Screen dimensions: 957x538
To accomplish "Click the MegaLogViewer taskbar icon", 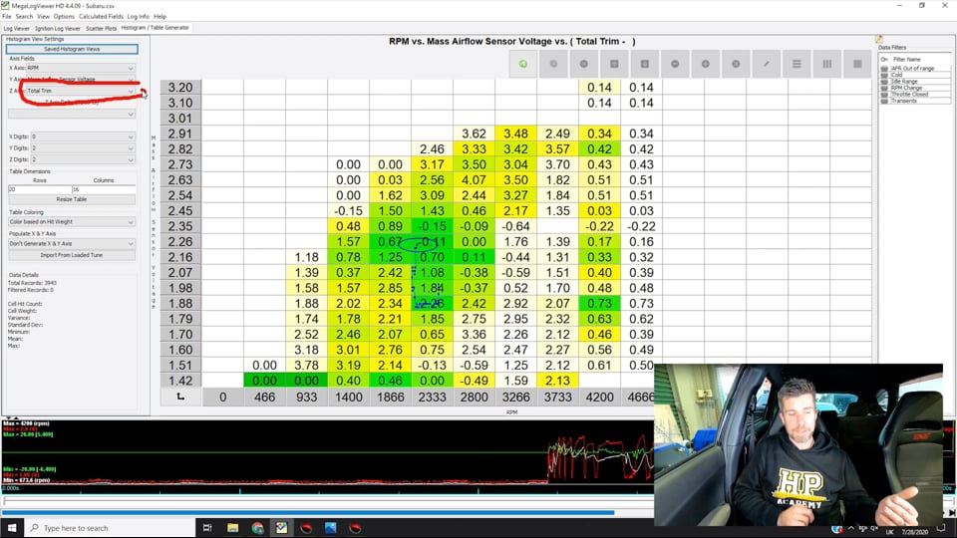I will (281, 528).
